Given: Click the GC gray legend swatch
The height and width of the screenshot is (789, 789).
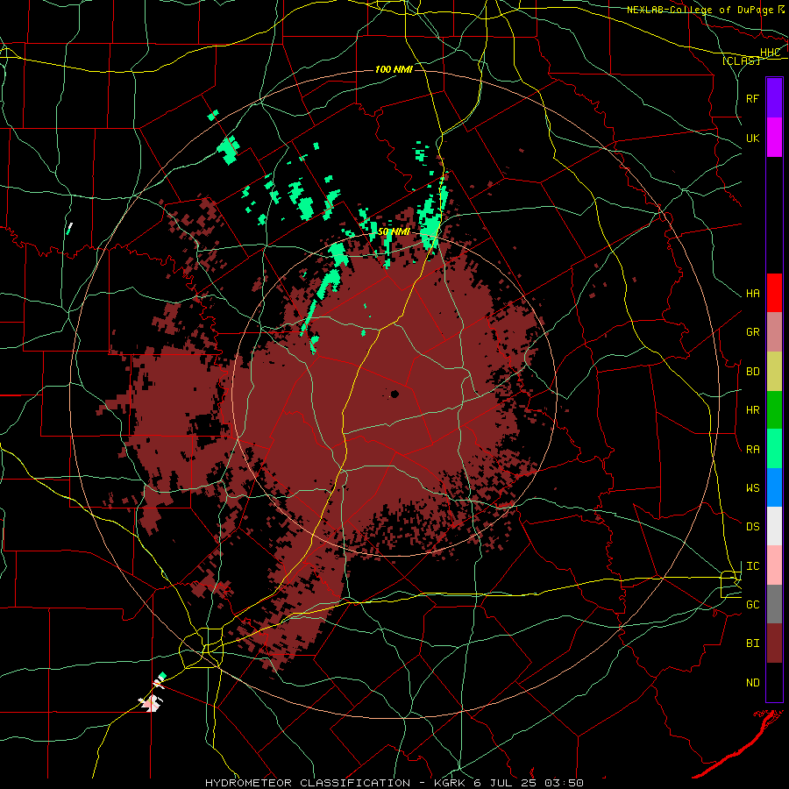Looking at the screenshot, I should coord(774,604).
